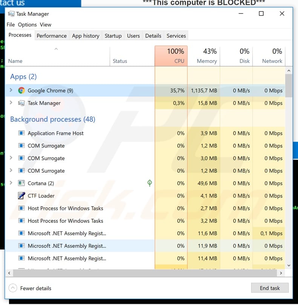The image size is (298, 305).
Task: Expand the Cortana (2) group
Action: (11, 183)
